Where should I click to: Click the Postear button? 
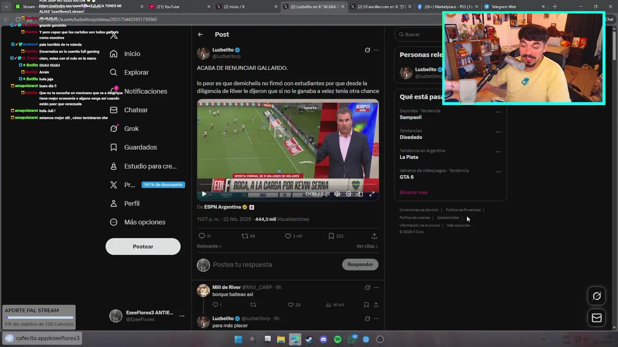click(143, 246)
